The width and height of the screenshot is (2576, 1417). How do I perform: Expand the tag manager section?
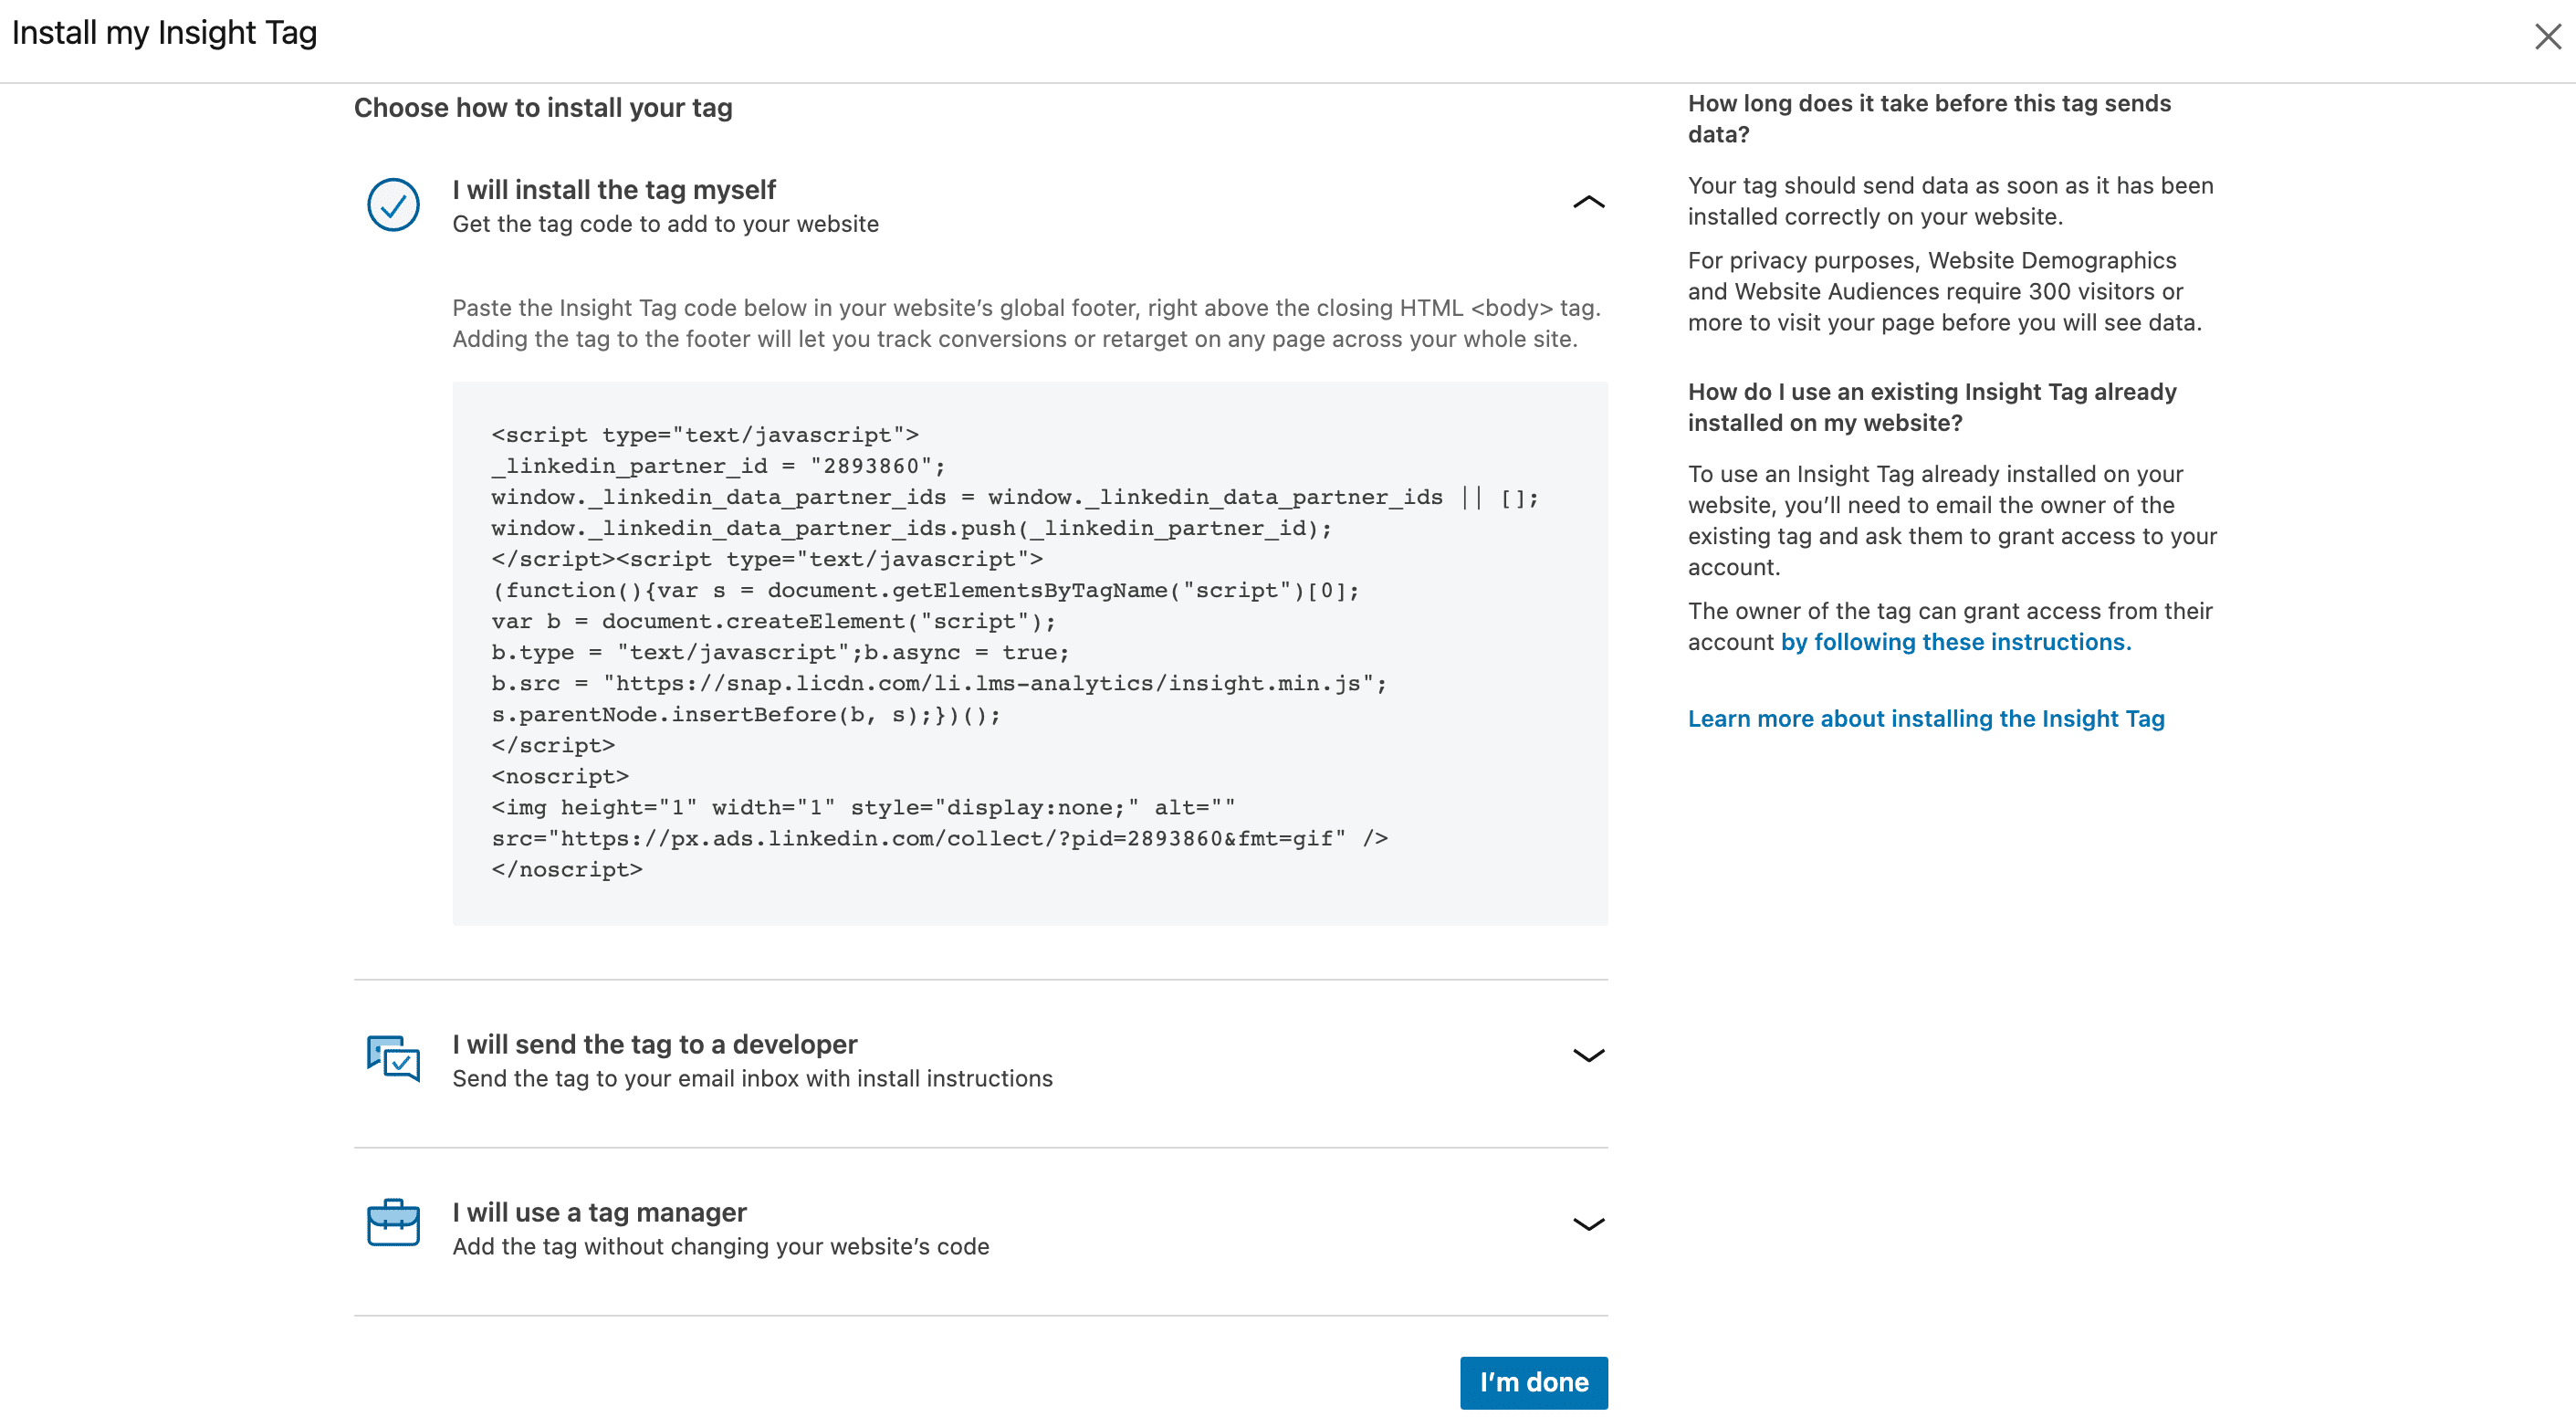point(1588,1225)
